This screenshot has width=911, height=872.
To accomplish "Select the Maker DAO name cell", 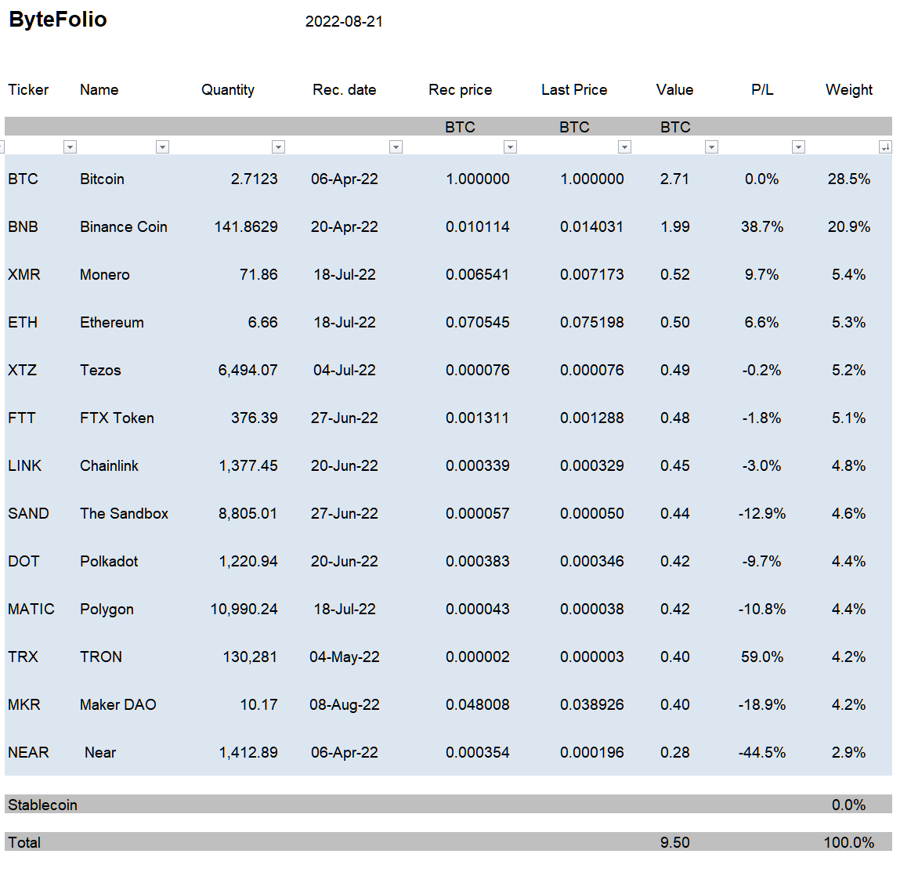I will [x=118, y=704].
